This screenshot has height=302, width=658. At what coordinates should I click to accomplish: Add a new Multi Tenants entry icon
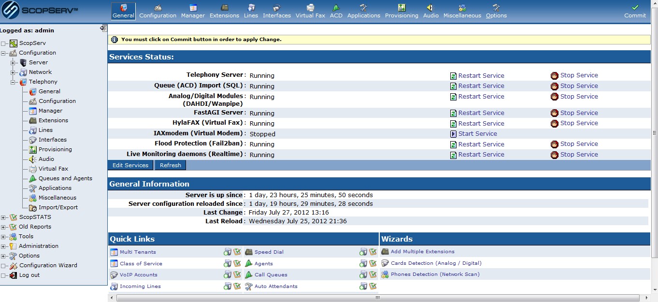tap(228, 252)
